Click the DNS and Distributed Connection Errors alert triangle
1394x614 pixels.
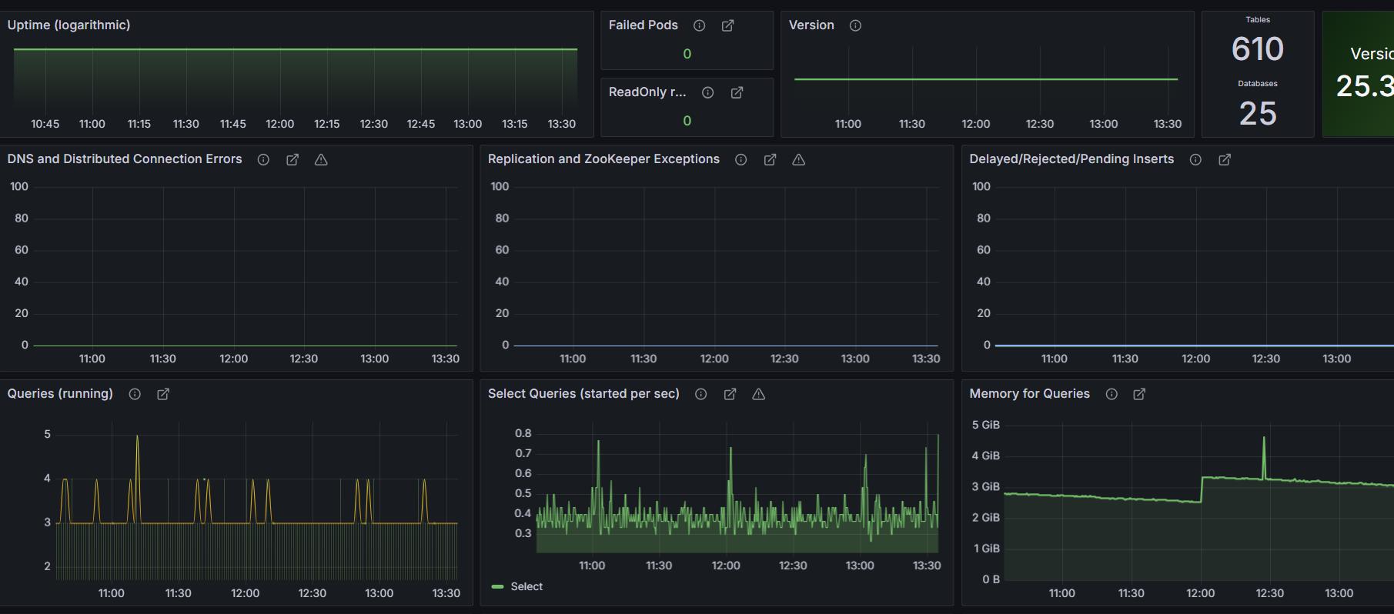pyautogui.click(x=321, y=159)
